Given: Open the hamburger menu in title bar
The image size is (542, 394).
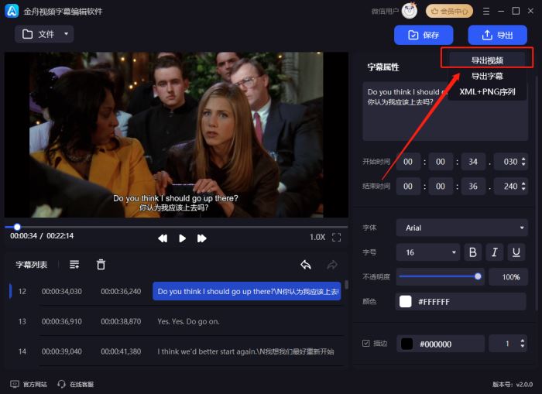Looking at the screenshot, I should click(486, 12).
